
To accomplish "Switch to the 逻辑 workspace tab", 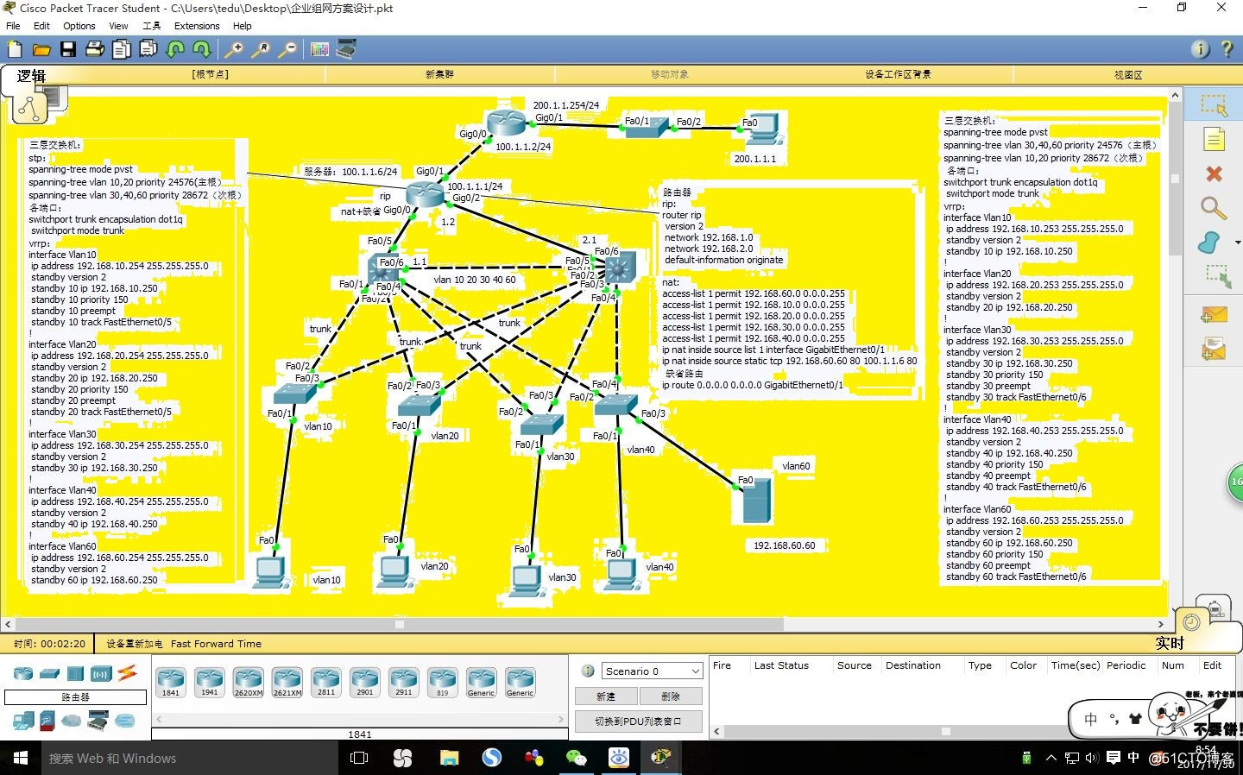I will 31,76.
